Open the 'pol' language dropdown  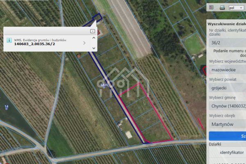coord(236,8)
